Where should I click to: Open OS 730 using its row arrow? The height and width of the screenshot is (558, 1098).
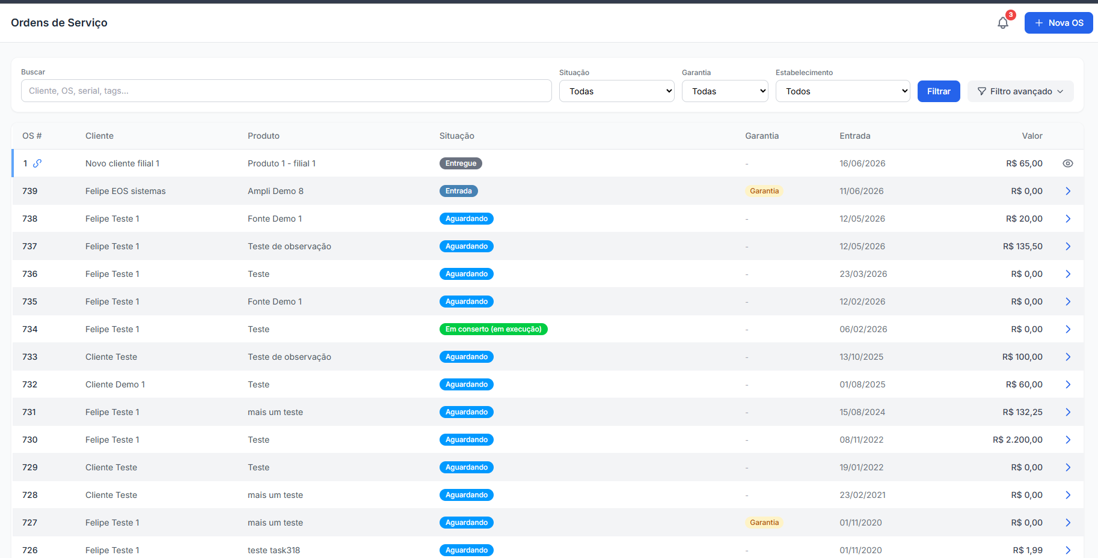[1068, 440]
